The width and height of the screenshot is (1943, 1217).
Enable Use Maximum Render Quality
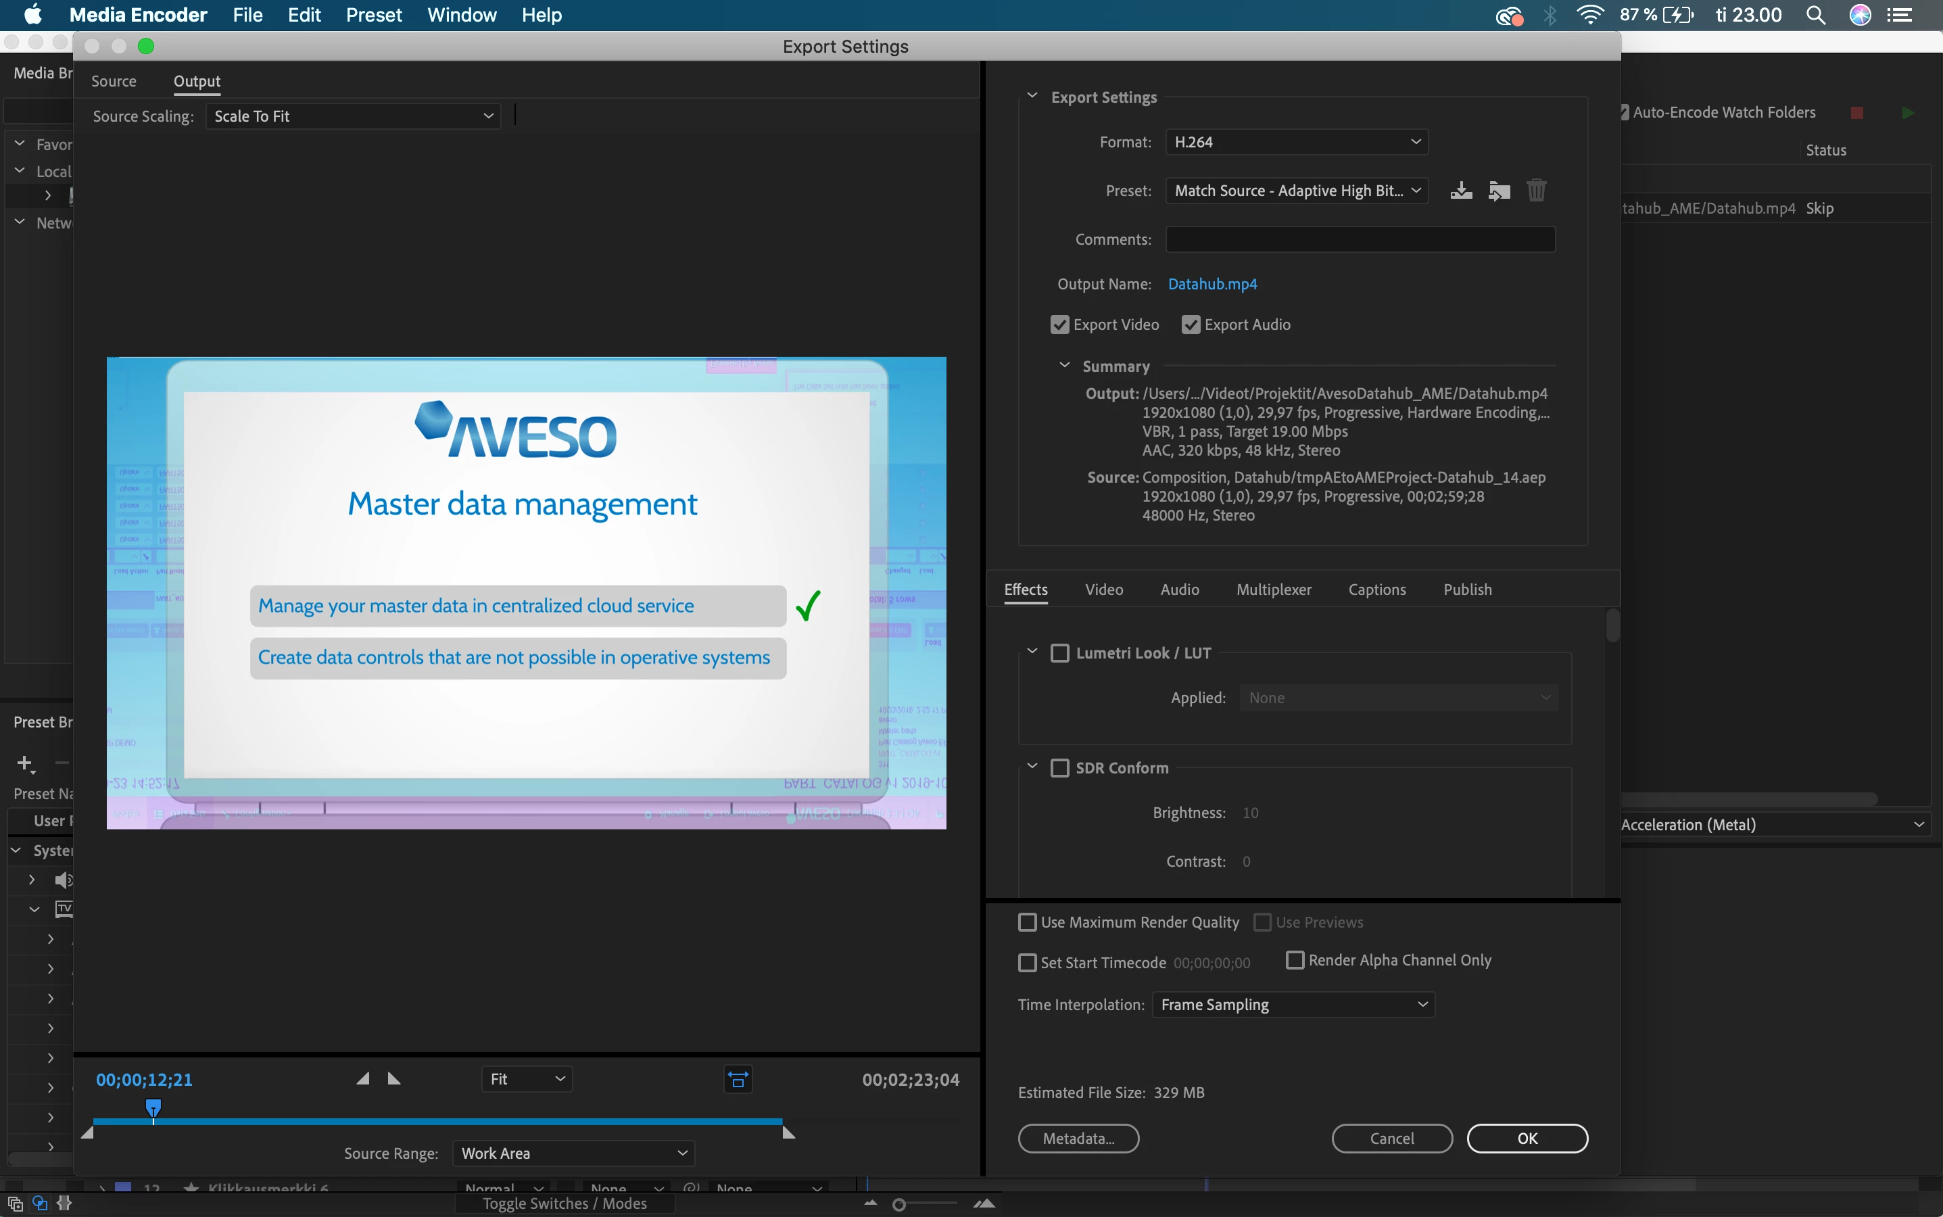click(1027, 922)
